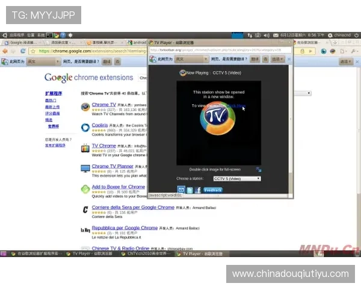The height and width of the screenshot is (289, 361).
Task: Click the Add to Boxee green icon
Action: (85, 189)
